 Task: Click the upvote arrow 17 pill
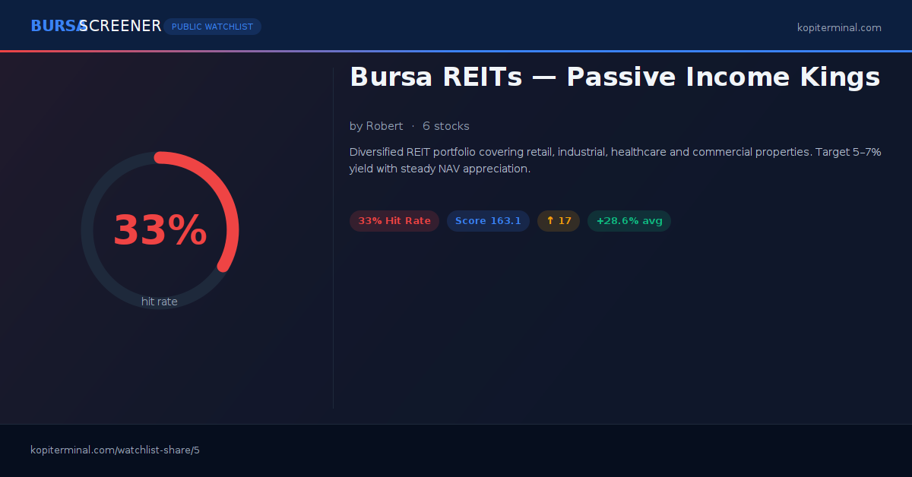pyautogui.click(x=559, y=221)
